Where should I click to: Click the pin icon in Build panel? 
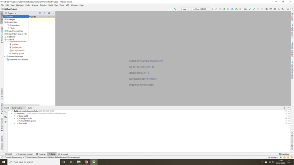pos(5,122)
